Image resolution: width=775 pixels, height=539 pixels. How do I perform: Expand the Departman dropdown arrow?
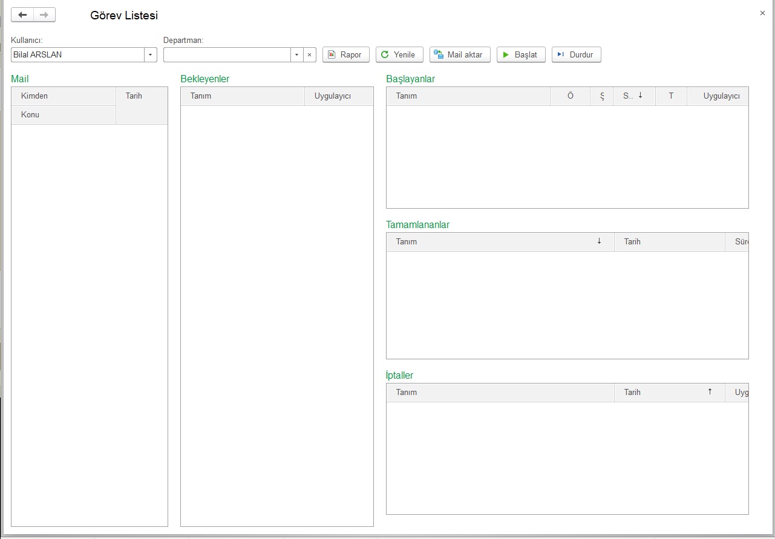296,55
